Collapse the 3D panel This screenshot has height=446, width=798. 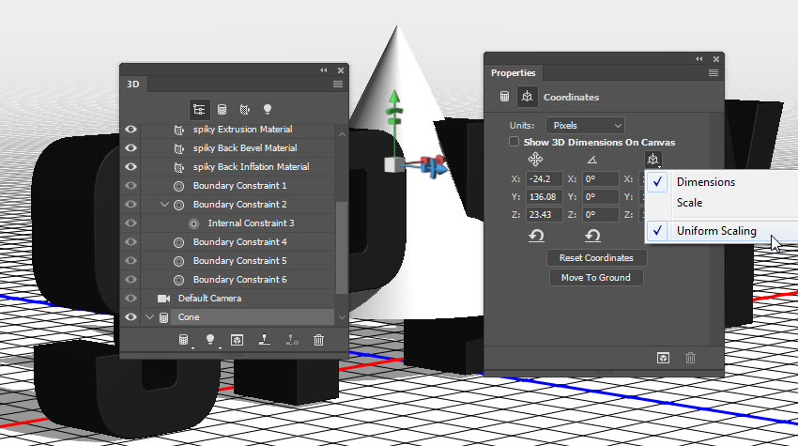(x=324, y=70)
